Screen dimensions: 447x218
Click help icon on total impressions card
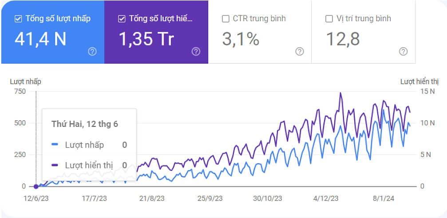click(x=196, y=51)
